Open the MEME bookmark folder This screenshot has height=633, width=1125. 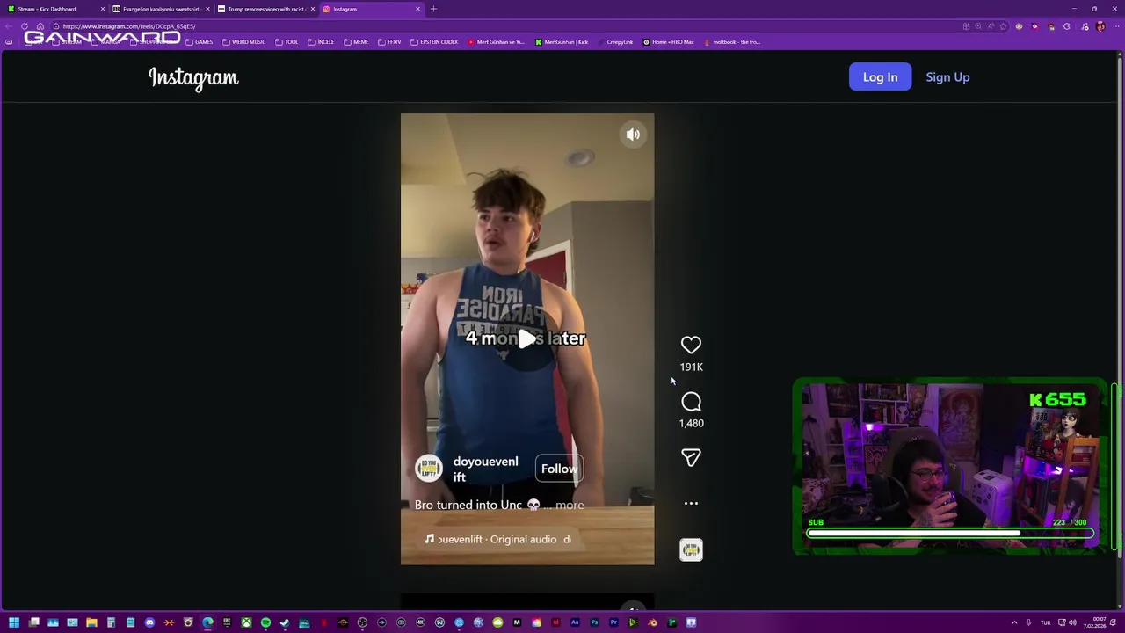356,42
